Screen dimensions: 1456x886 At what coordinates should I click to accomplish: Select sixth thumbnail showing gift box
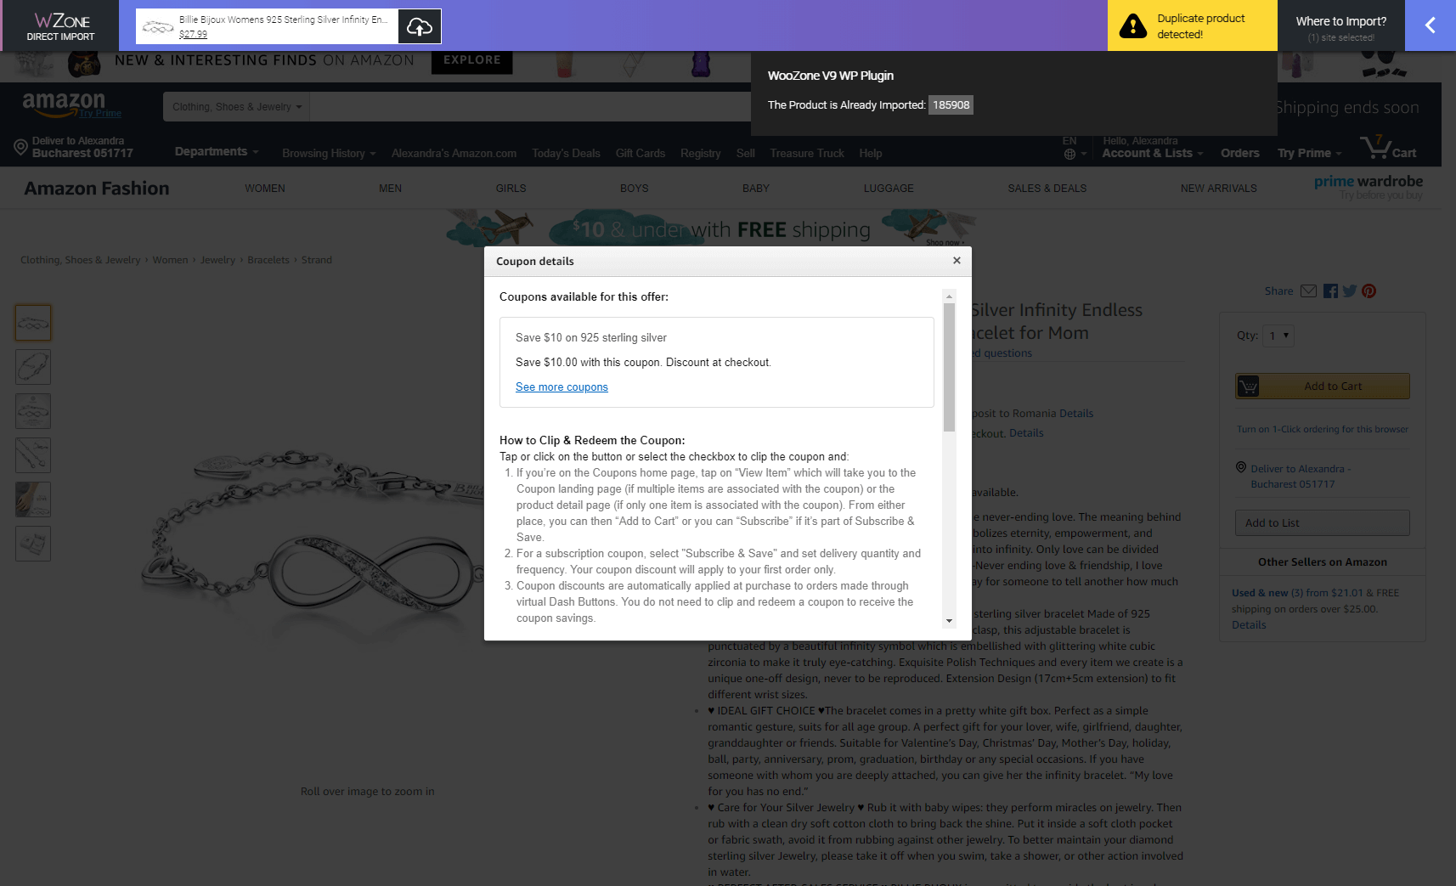(33, 544)
